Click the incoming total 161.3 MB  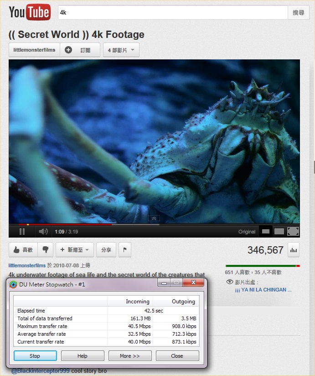[x=140, y=318]
